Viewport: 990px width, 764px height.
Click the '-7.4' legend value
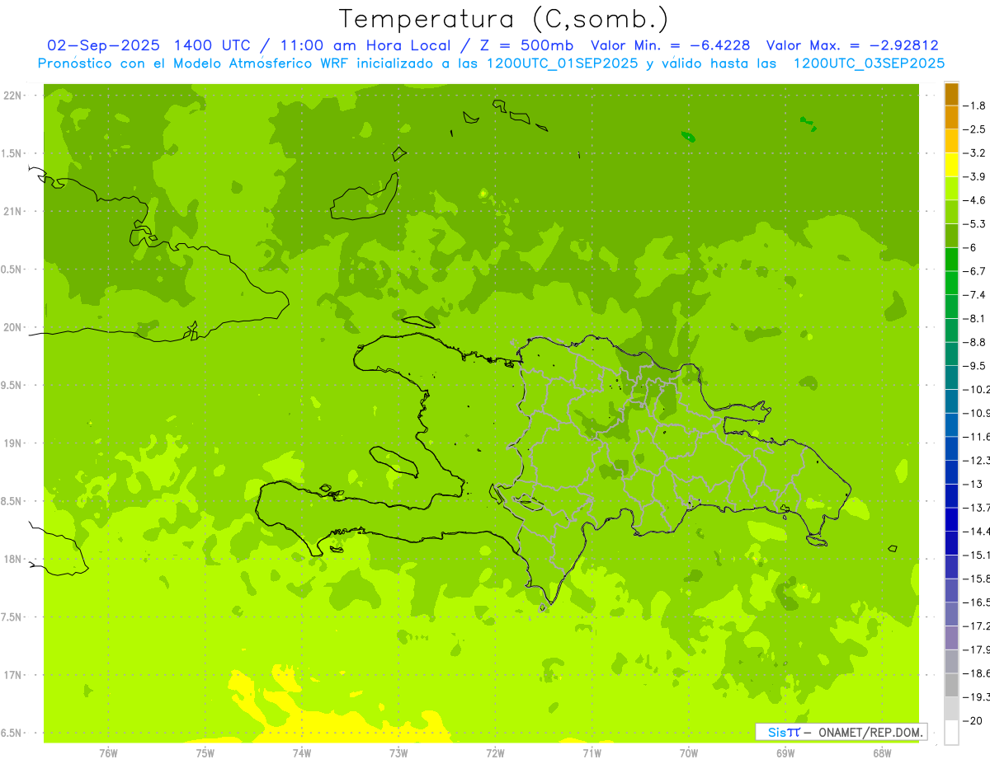click(975, 295)
